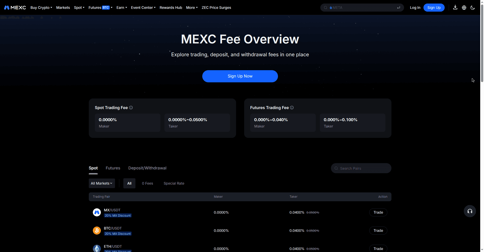Open the language globe icon
Screen dimensions: 484x252
pos(464,8)
